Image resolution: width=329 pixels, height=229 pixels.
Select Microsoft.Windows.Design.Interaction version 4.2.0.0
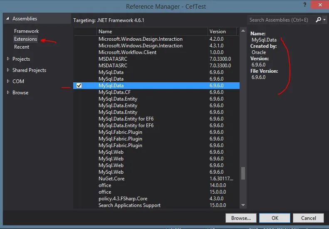[x=156, y=39]
